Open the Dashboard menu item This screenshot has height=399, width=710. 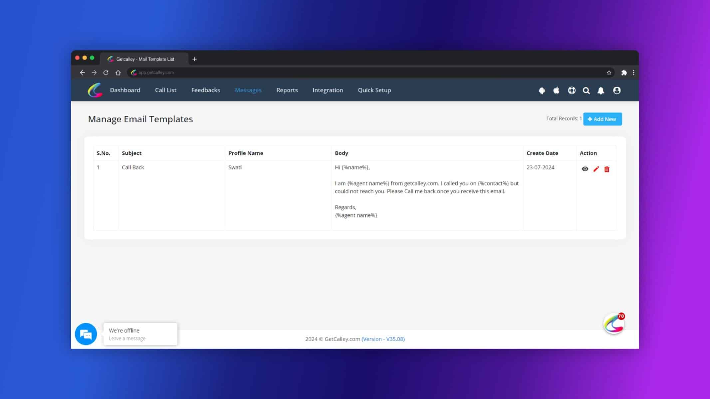click(x=124, y=90)
